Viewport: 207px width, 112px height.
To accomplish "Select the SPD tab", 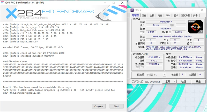I will pos(168,16).
